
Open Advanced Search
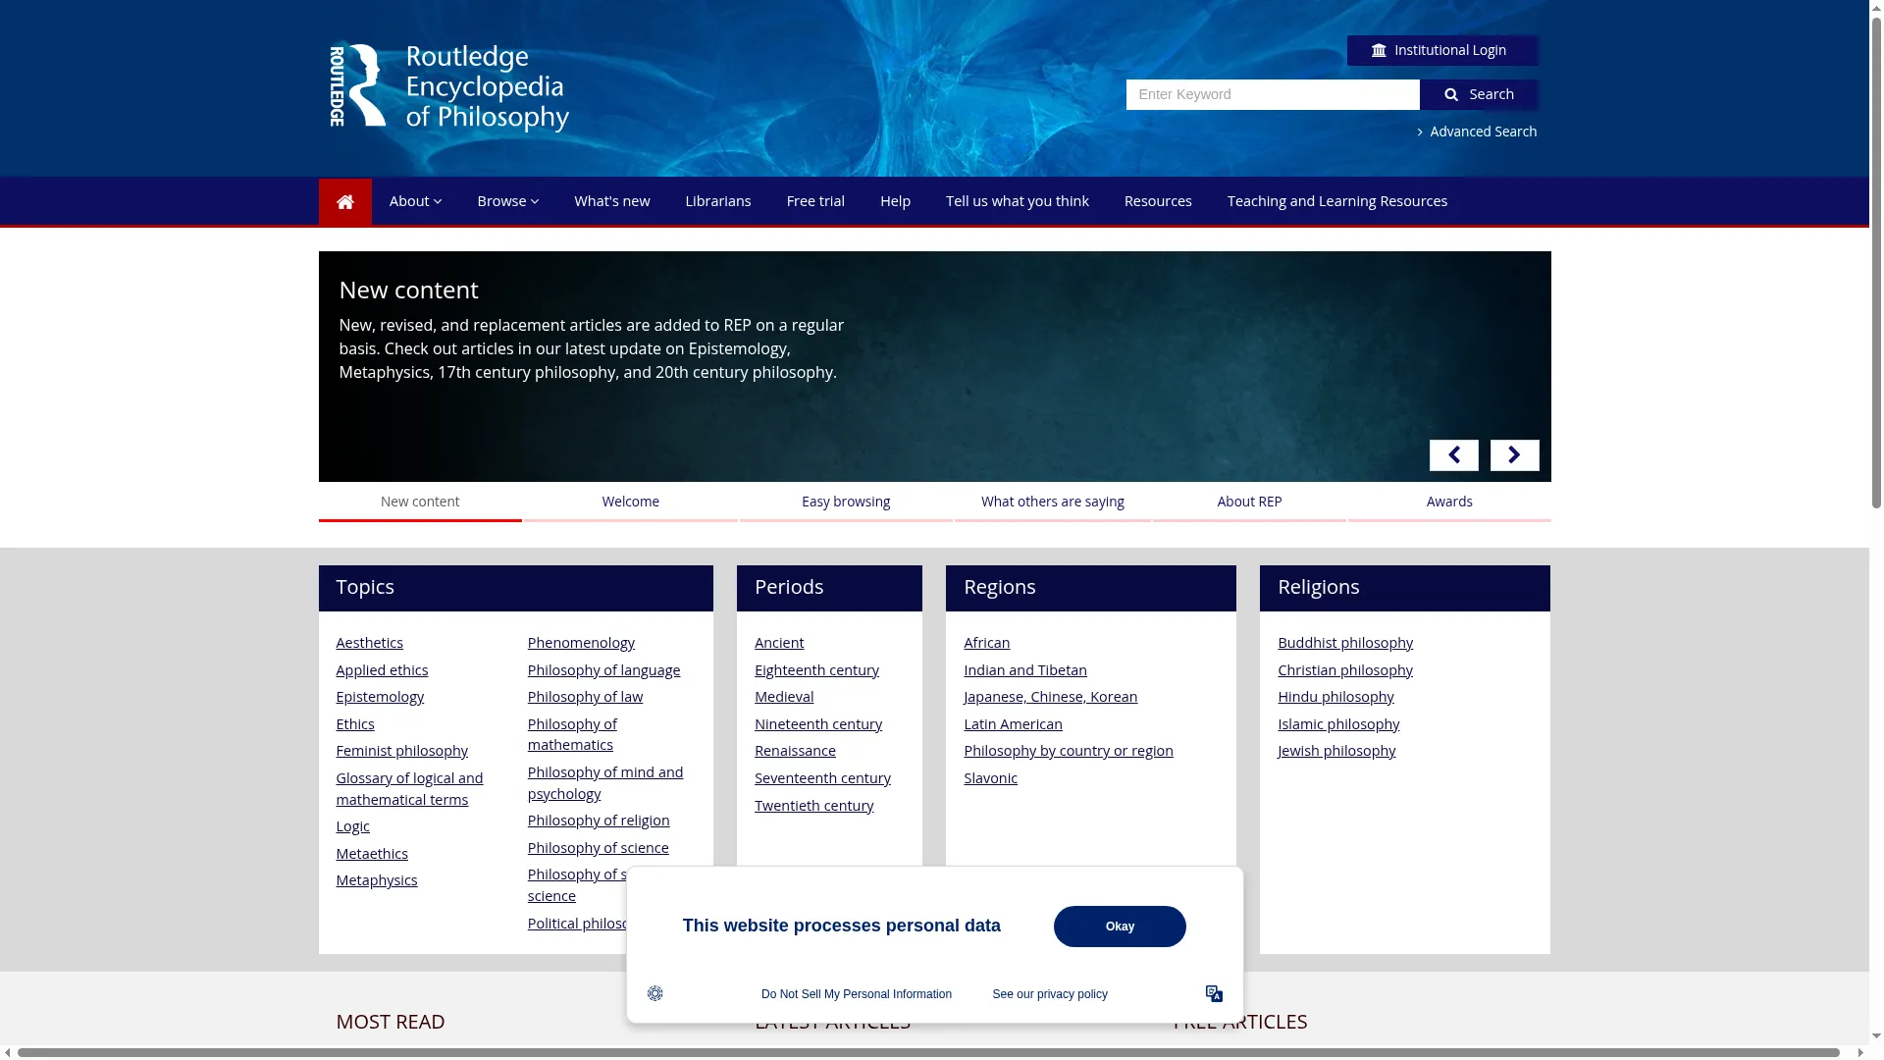1477,132
